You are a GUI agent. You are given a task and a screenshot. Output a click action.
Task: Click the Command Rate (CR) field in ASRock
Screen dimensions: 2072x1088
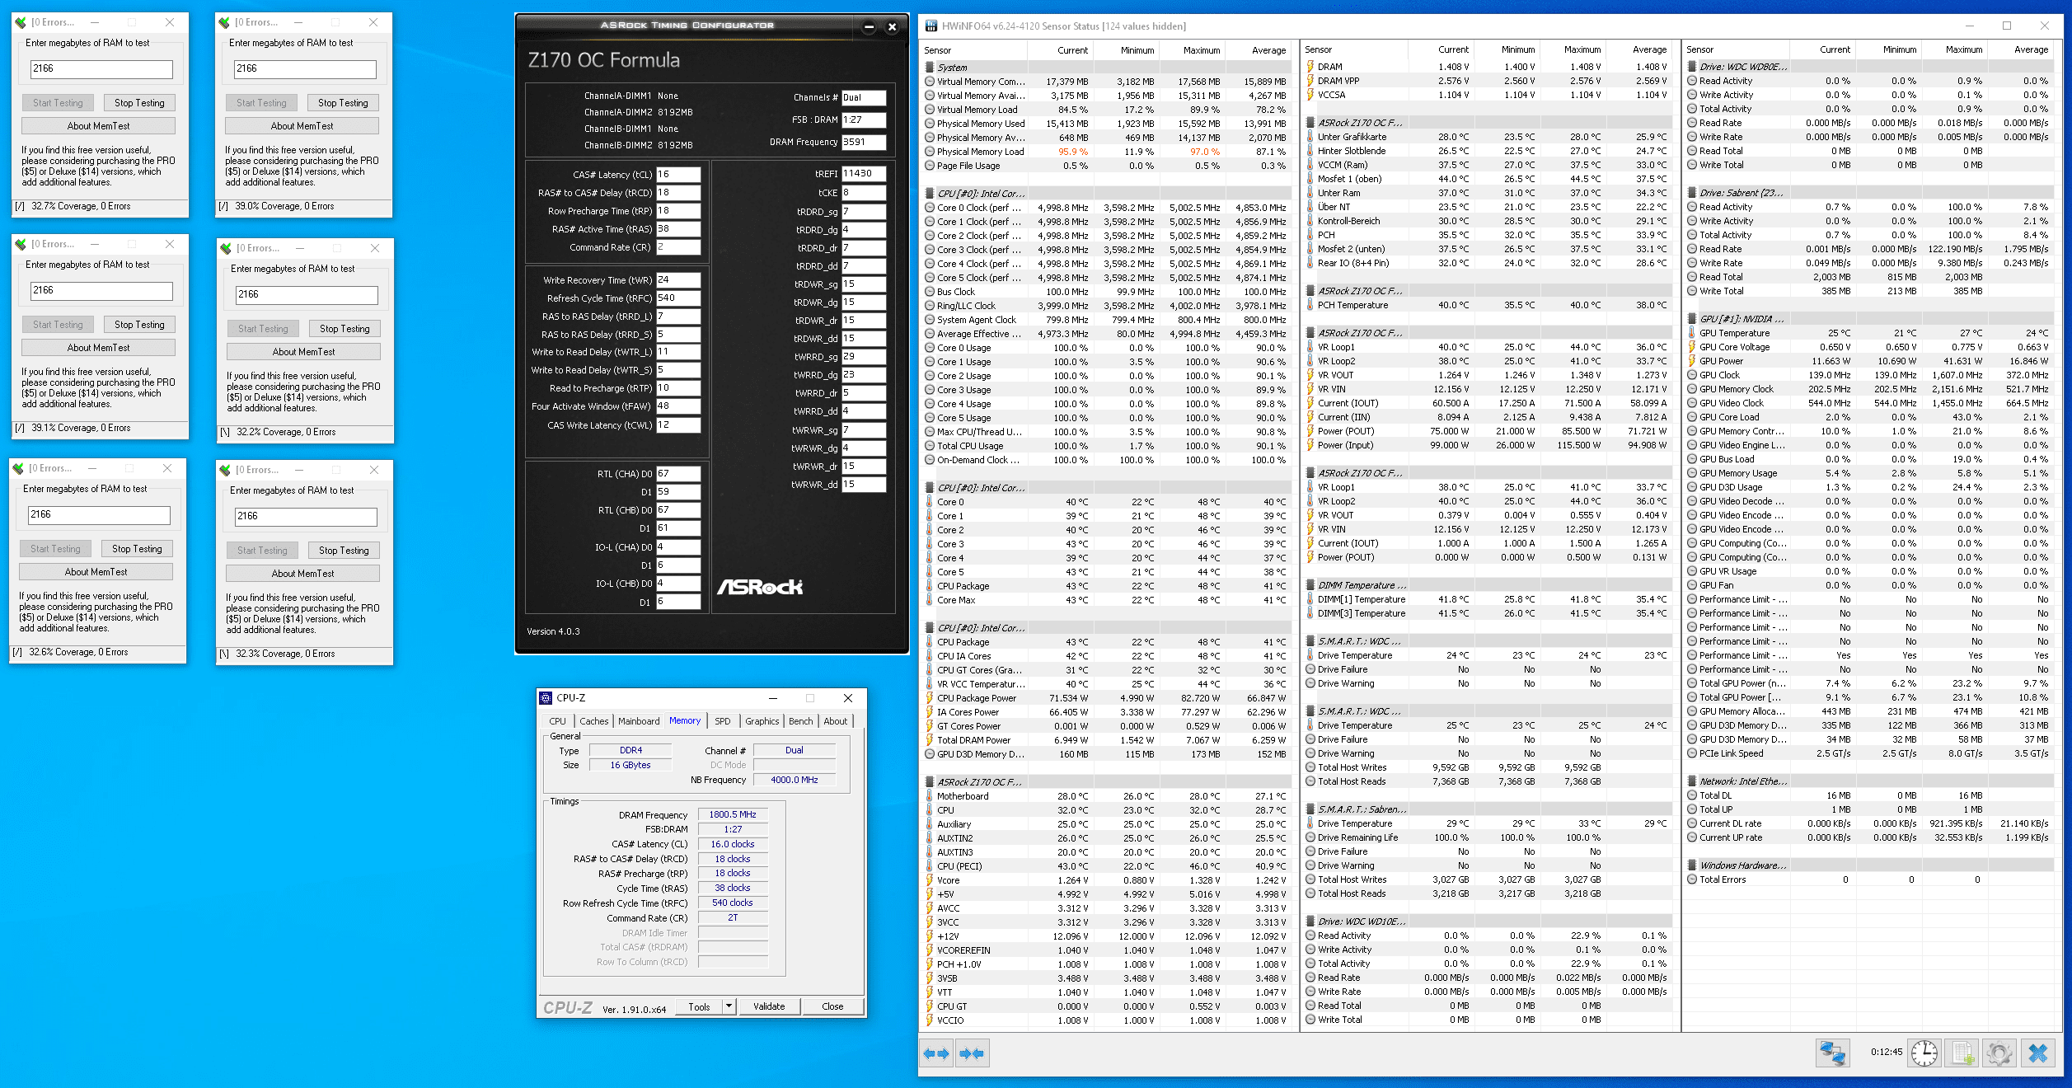click(x=678, y=247)
